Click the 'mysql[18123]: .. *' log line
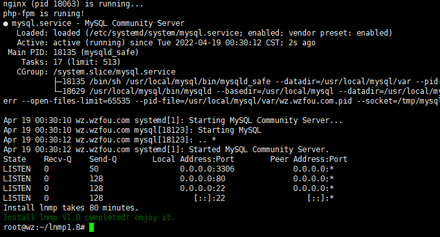440x237 pixels. pyautogui.click(x=175, y=140)
